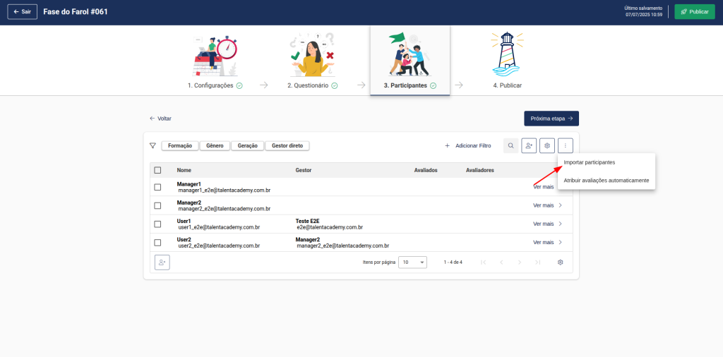Click the footer gear settings icon

pos(560,262)
